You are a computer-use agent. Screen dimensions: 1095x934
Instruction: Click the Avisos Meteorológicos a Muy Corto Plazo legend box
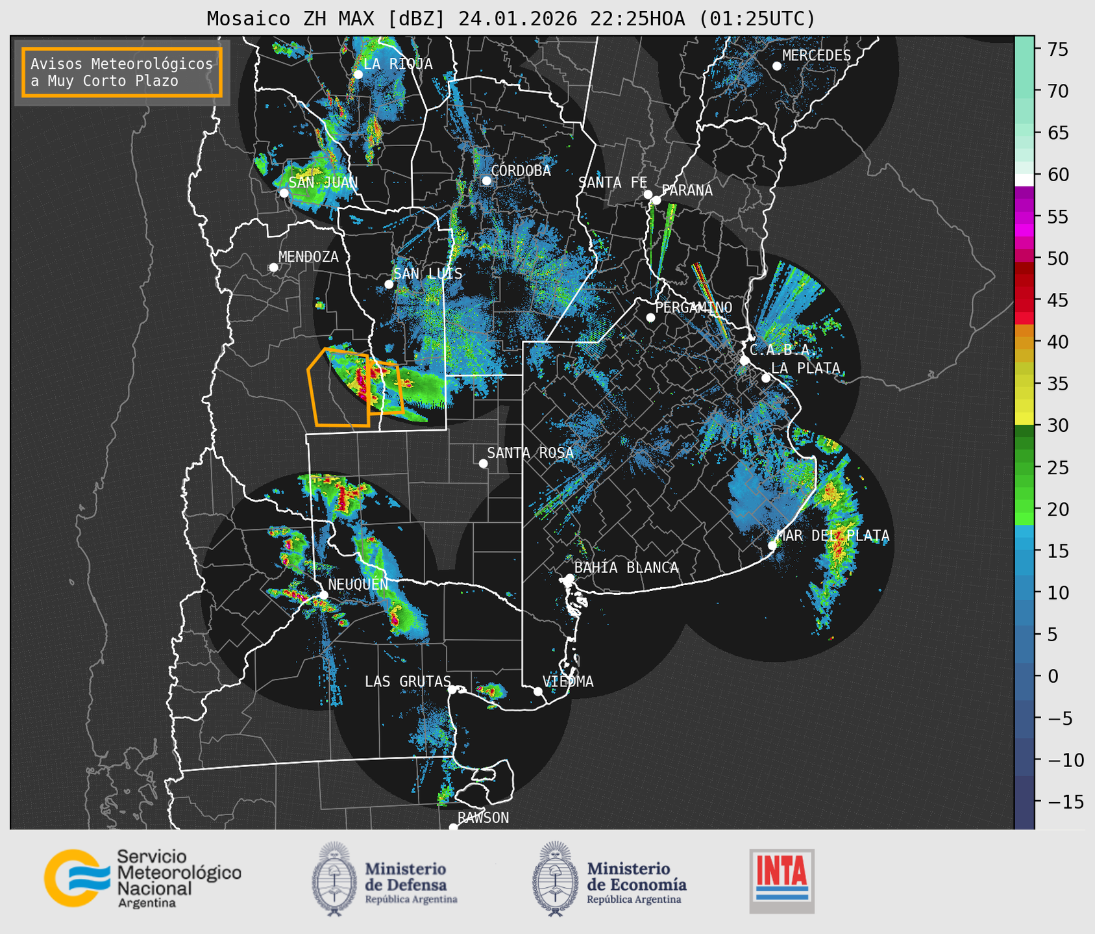122,72
